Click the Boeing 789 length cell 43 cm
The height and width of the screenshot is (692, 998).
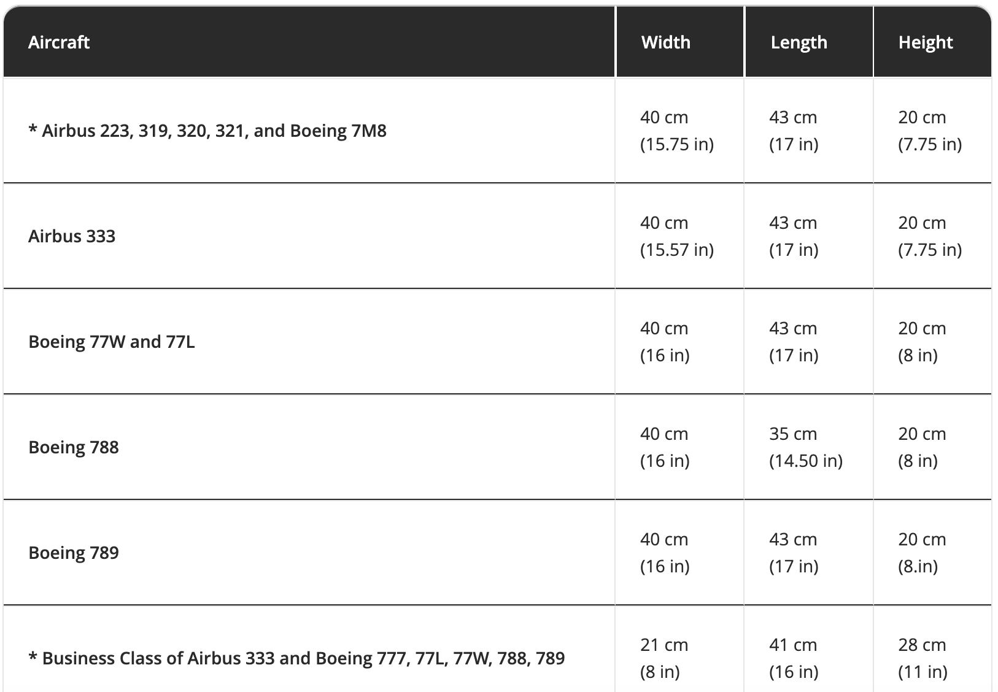coord(793,540)
